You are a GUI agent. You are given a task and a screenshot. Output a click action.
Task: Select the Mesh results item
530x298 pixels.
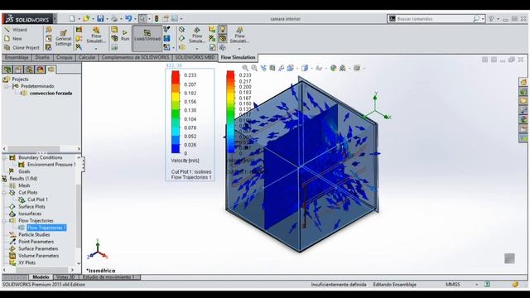(x=24, y=185)
